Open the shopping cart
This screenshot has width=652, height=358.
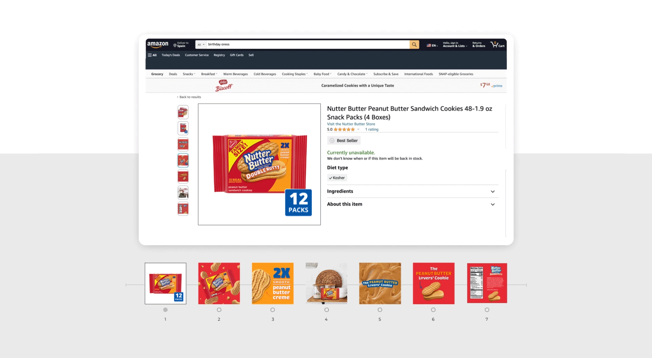coord(497,44)
